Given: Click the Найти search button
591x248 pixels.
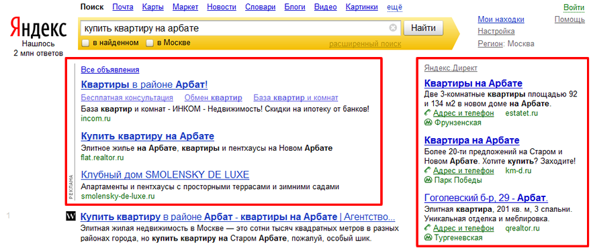Looking at the screenshot, I should 423,28.
